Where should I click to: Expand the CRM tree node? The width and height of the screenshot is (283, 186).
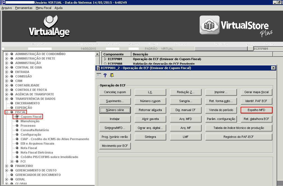pyautogui.click(x=6, y=81)
